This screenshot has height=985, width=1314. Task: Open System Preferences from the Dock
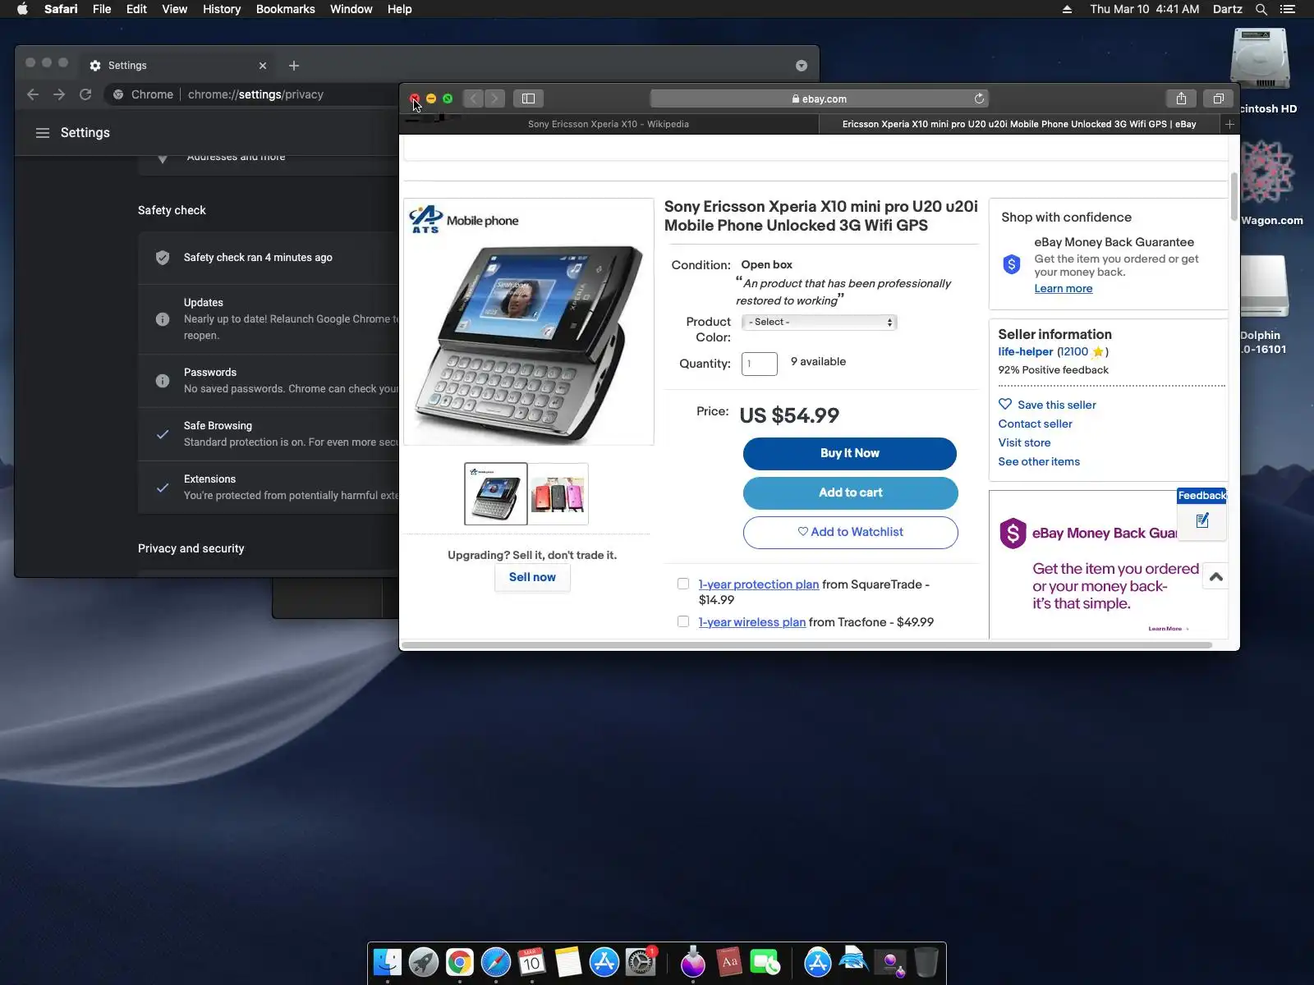click(x=641, y=962)
